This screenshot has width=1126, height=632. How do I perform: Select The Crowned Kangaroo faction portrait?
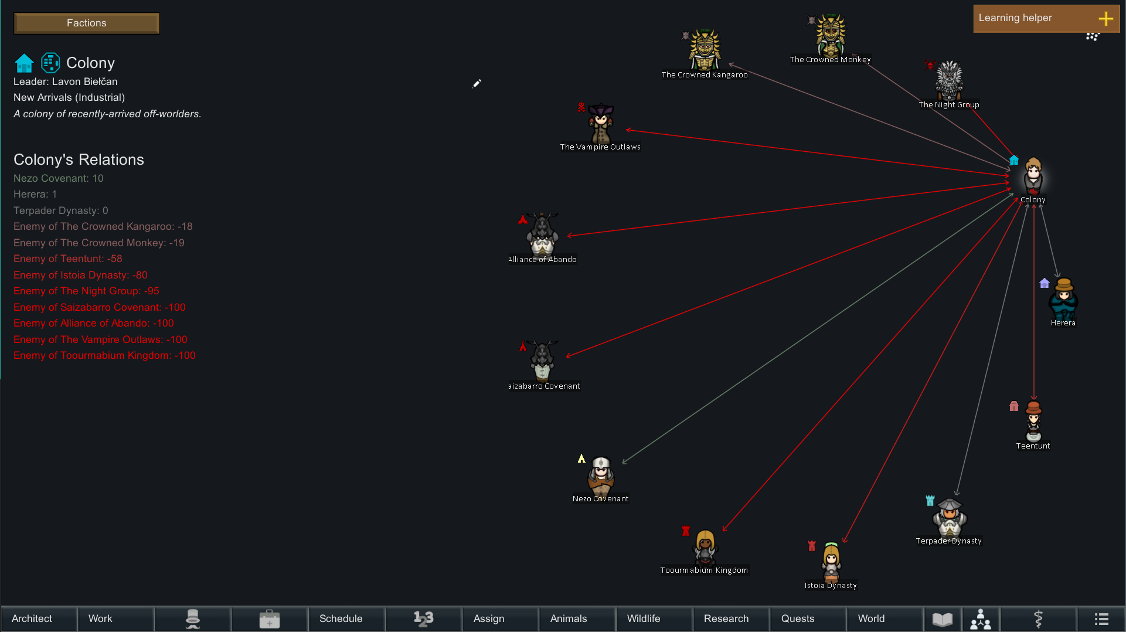(x=705, y=50)
